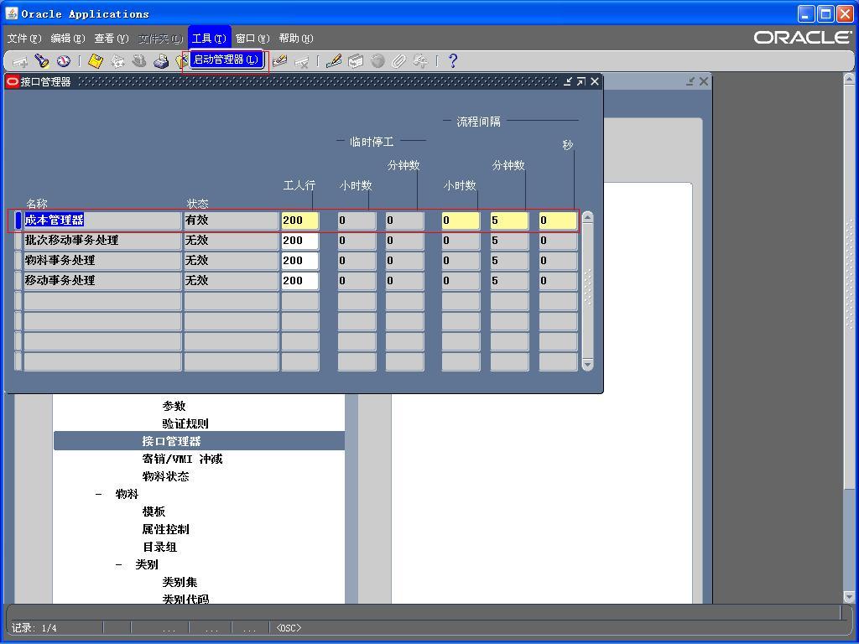Close the 接口管理器 window
Viewport: 859px width, 644px height.
coord(595,81)
